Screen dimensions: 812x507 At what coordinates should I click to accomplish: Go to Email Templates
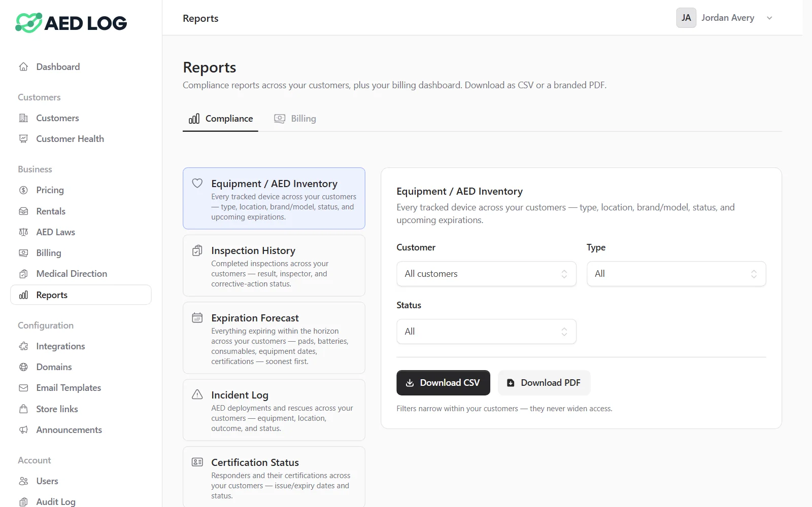point(81,388)
